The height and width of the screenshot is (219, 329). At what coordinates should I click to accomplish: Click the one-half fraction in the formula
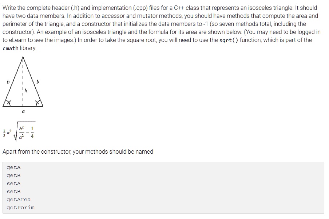(x=4, y=133)
